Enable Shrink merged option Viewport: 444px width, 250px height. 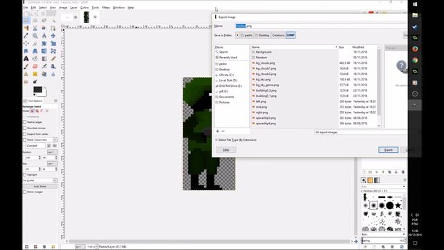point(25,192)
